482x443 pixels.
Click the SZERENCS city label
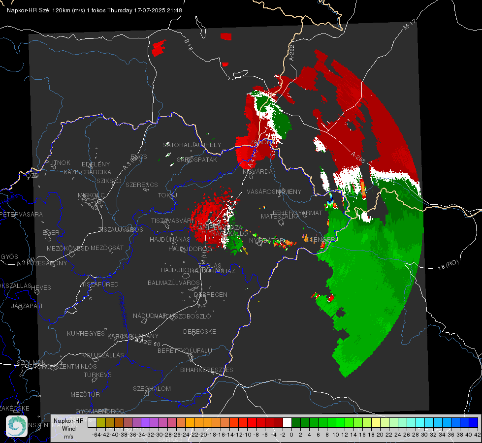coord(142,185)
